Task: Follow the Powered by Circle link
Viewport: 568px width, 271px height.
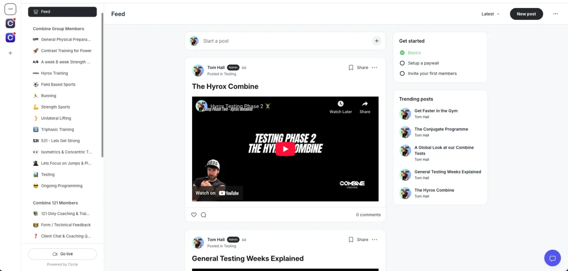Action: click(62, 264)
